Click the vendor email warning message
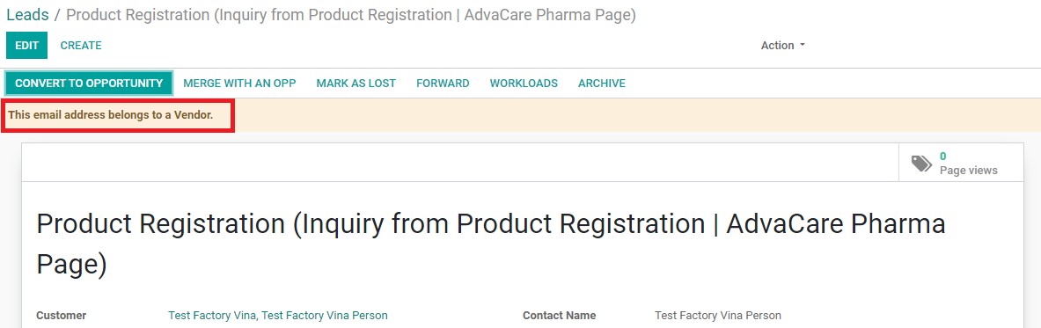 point(111,115)
